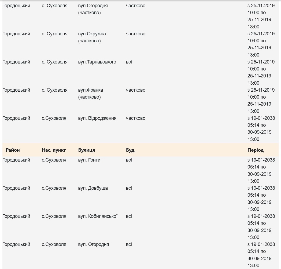Click the period cell for вул.Окружна

pos(261,44)
